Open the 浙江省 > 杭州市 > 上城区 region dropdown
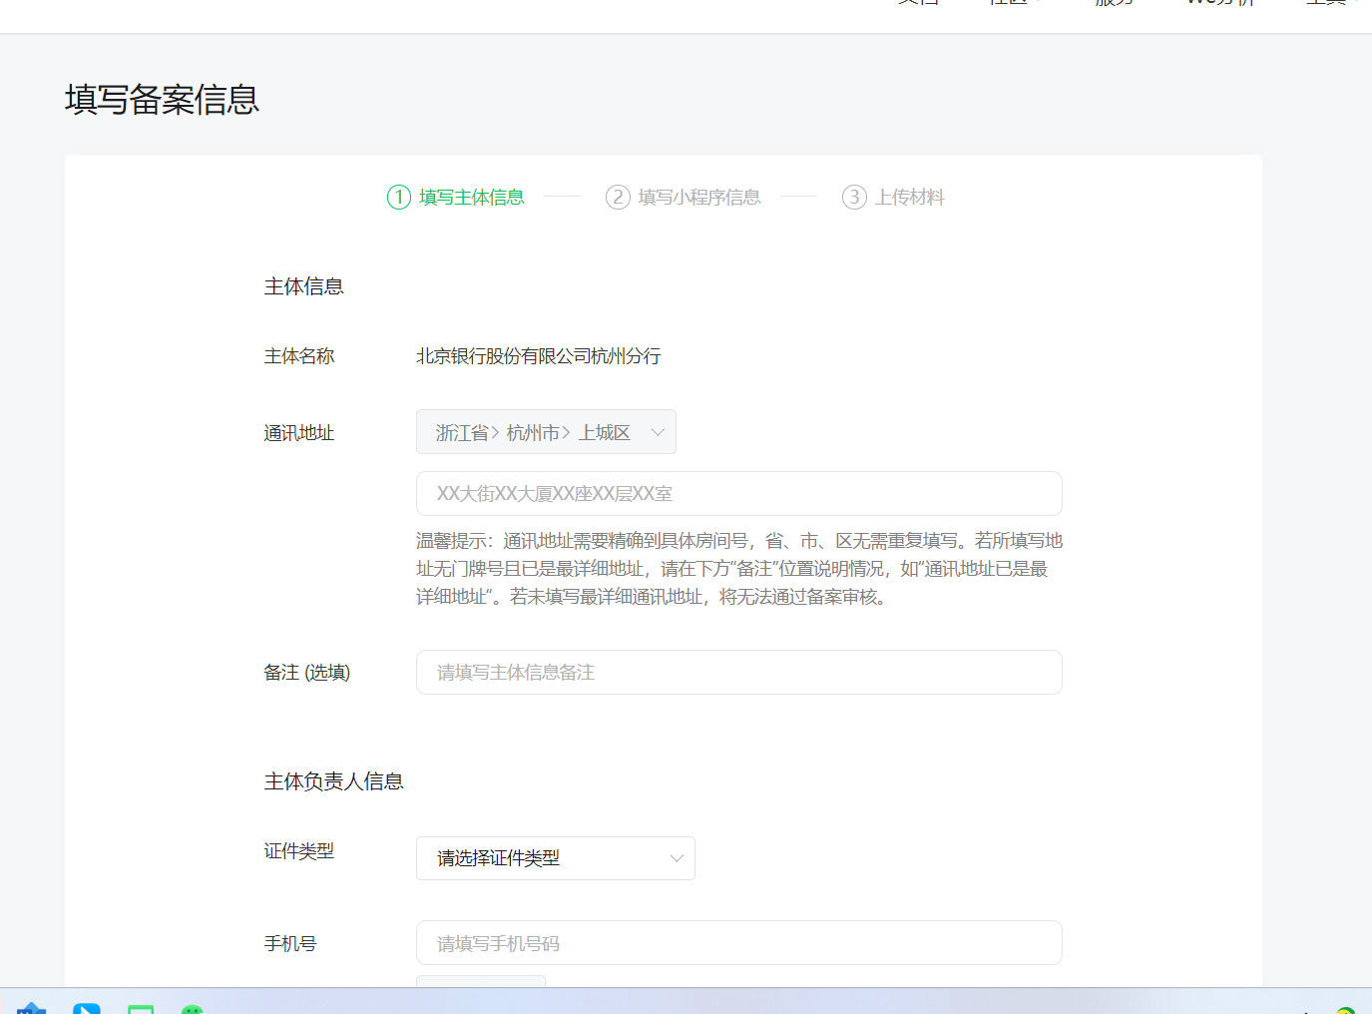 pyautogui.click(x=546, y=432)
